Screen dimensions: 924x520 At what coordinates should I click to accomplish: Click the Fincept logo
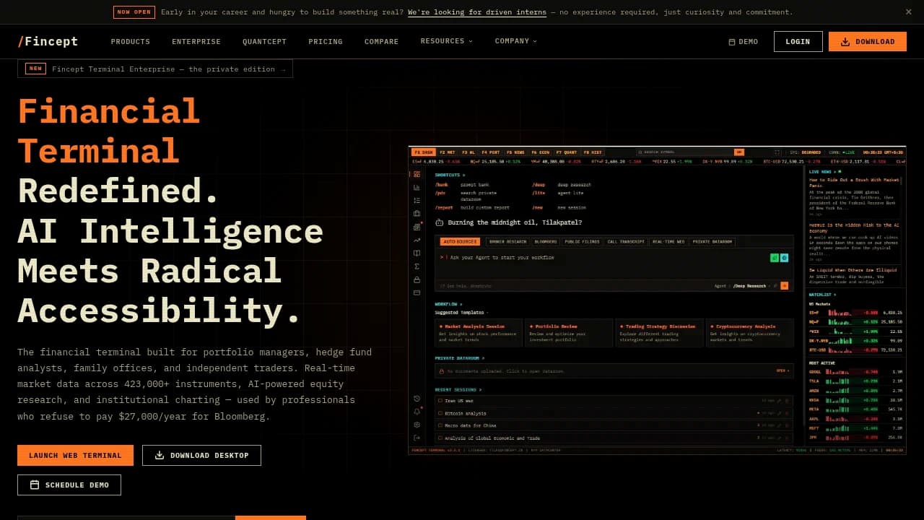(48, 41)
